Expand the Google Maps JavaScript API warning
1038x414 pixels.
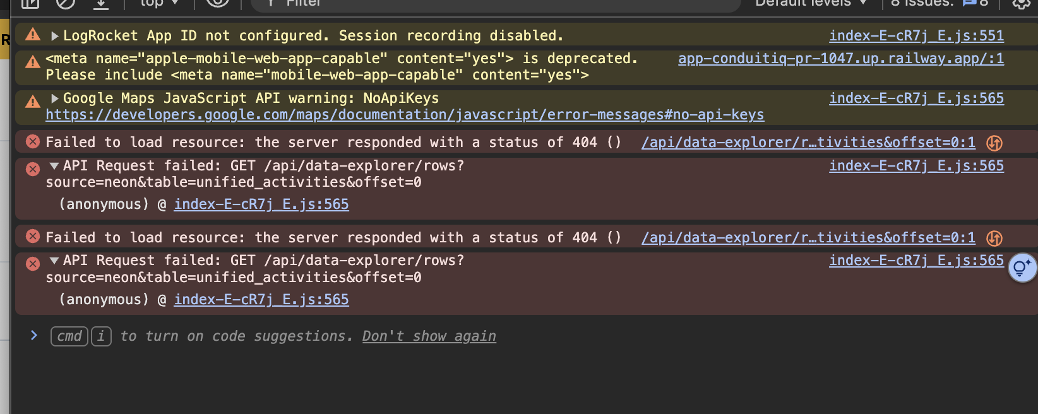point(55,98)
